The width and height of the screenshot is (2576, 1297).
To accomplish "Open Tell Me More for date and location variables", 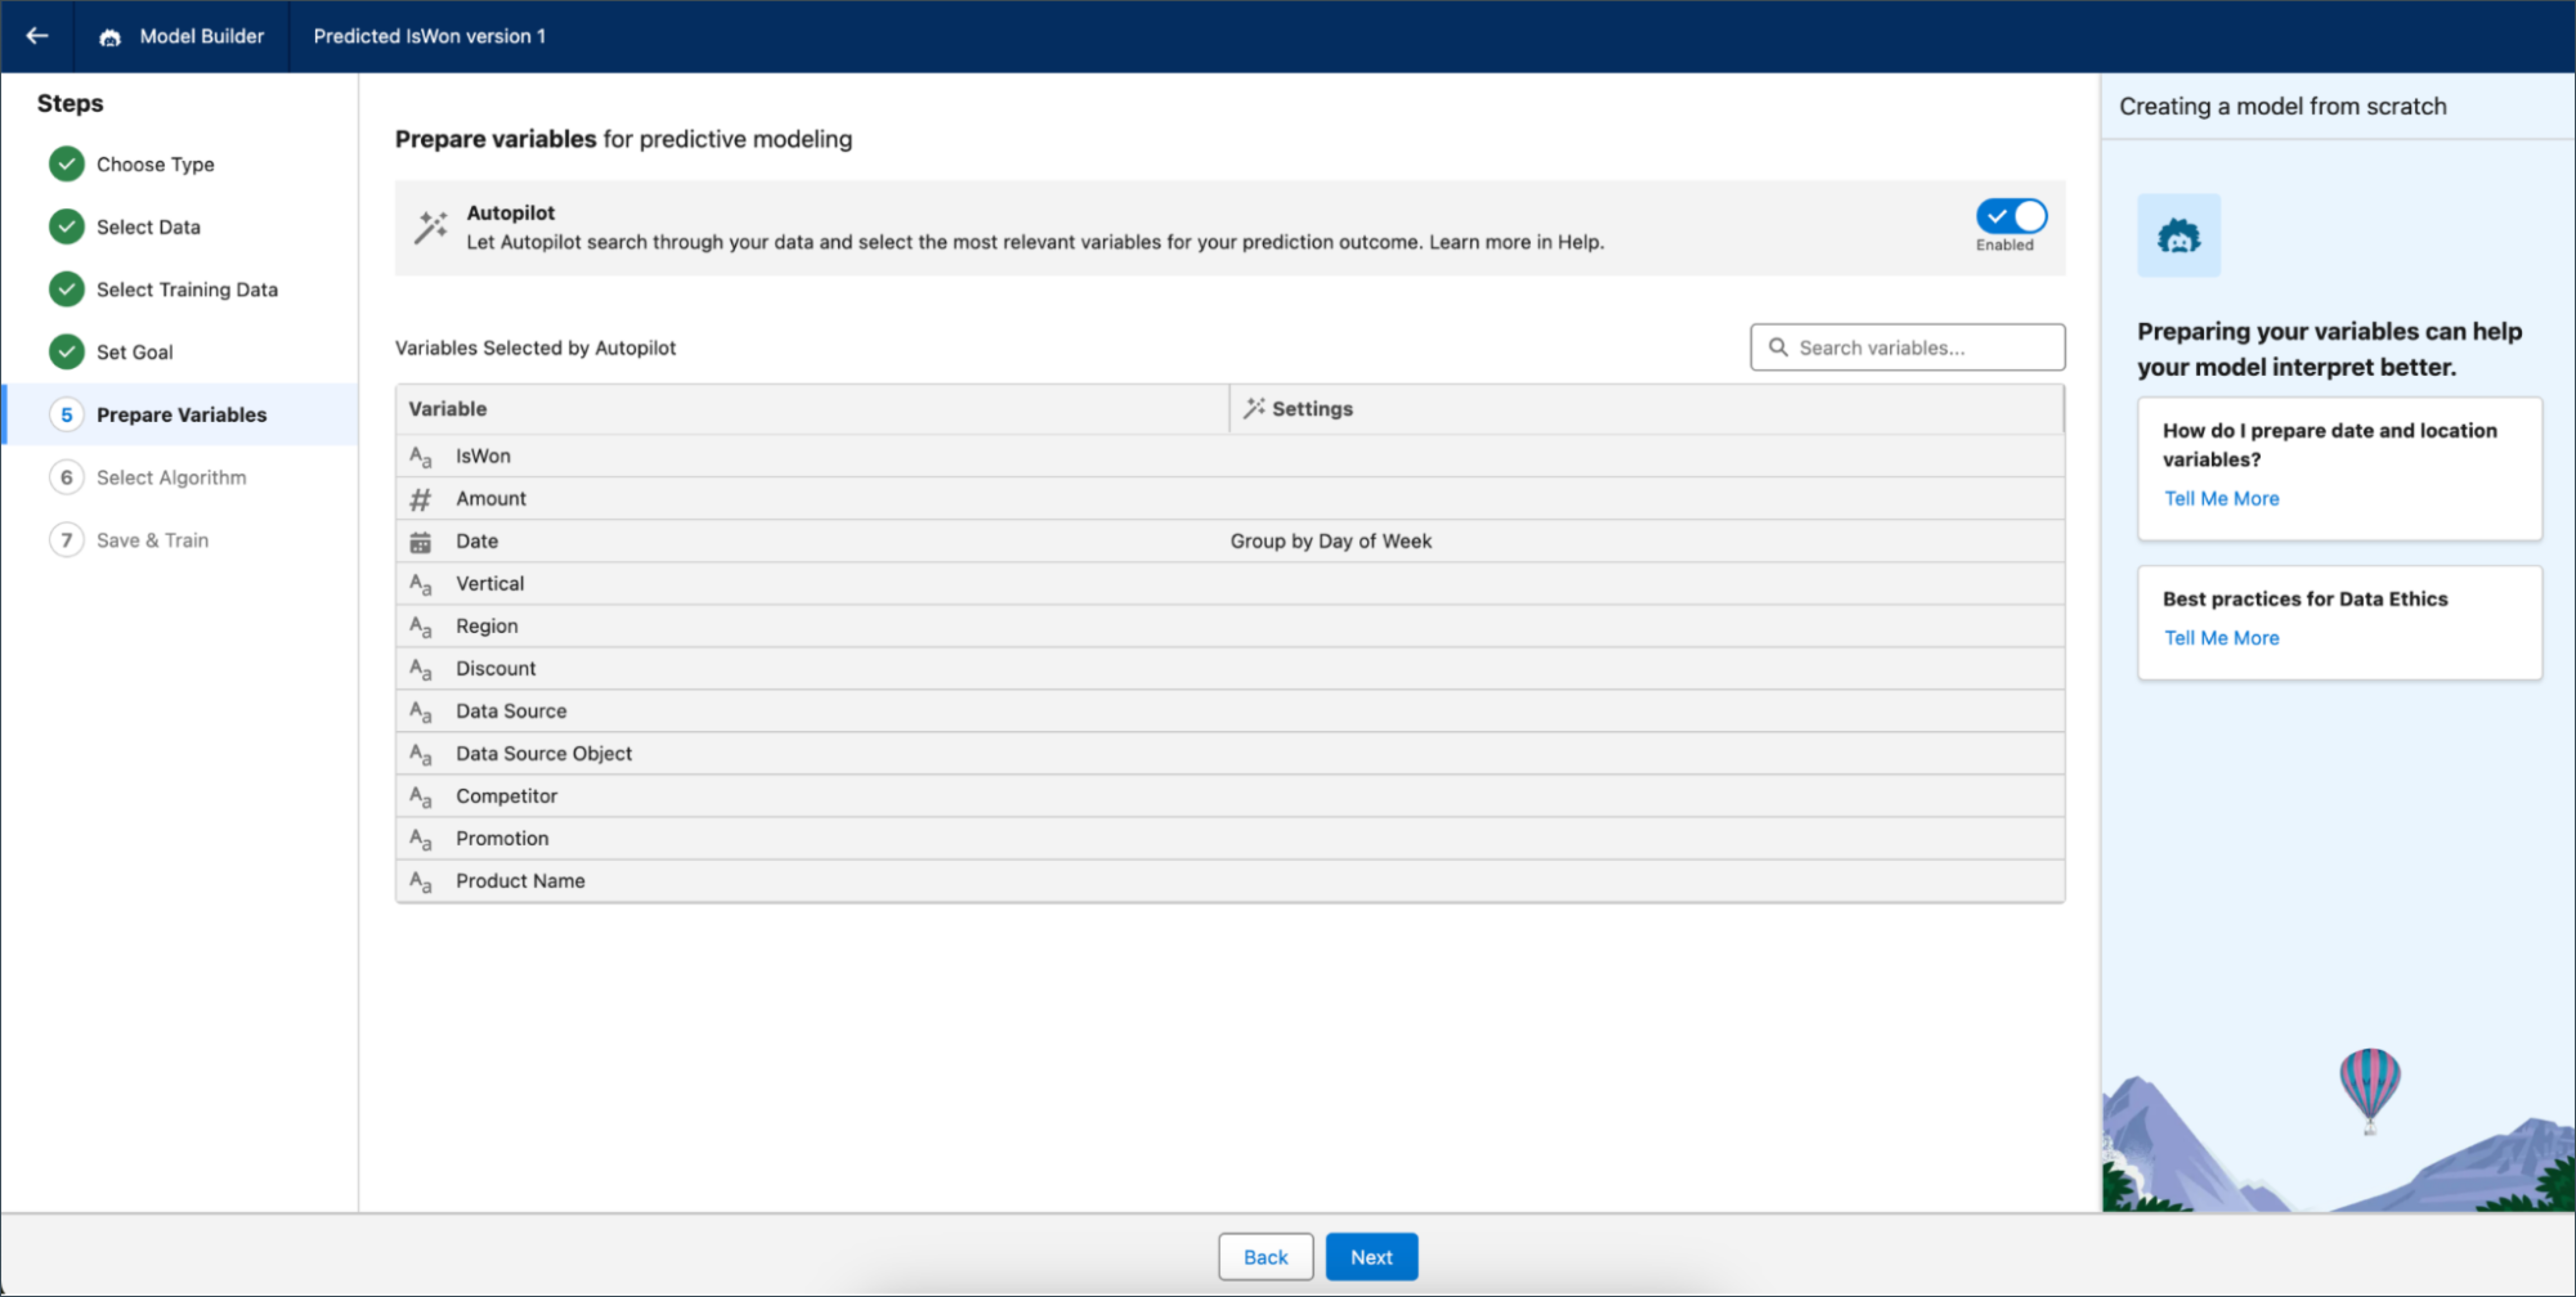I will click(x=2221, y=499).
